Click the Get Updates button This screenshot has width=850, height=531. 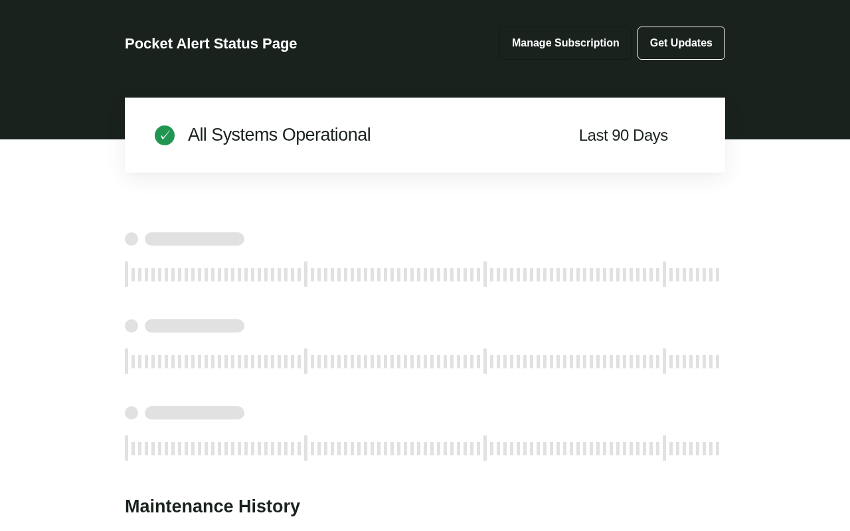point(681,43)
